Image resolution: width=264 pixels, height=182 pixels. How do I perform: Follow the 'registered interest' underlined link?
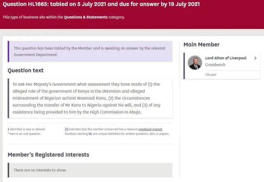pyautogui.click(x=149, y=129)
